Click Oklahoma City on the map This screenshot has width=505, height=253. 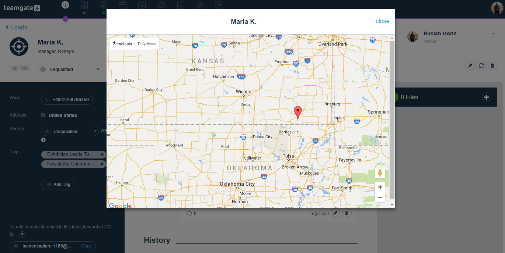tap(237, 184)
